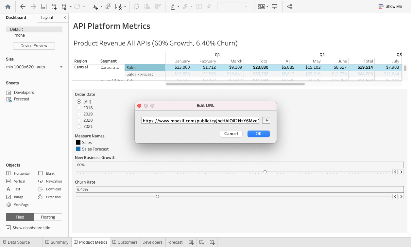The height and width of the screenshot is (247, 411).
Task: Switch to Floating layout mode
Action: click(x=48, y=217)
